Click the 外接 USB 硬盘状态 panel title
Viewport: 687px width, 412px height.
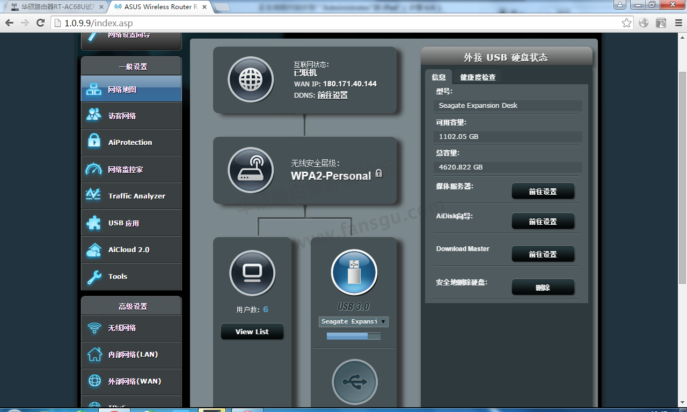[506, 57]
